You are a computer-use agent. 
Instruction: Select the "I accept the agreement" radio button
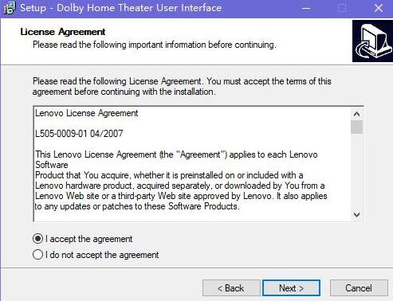(37, 239)
